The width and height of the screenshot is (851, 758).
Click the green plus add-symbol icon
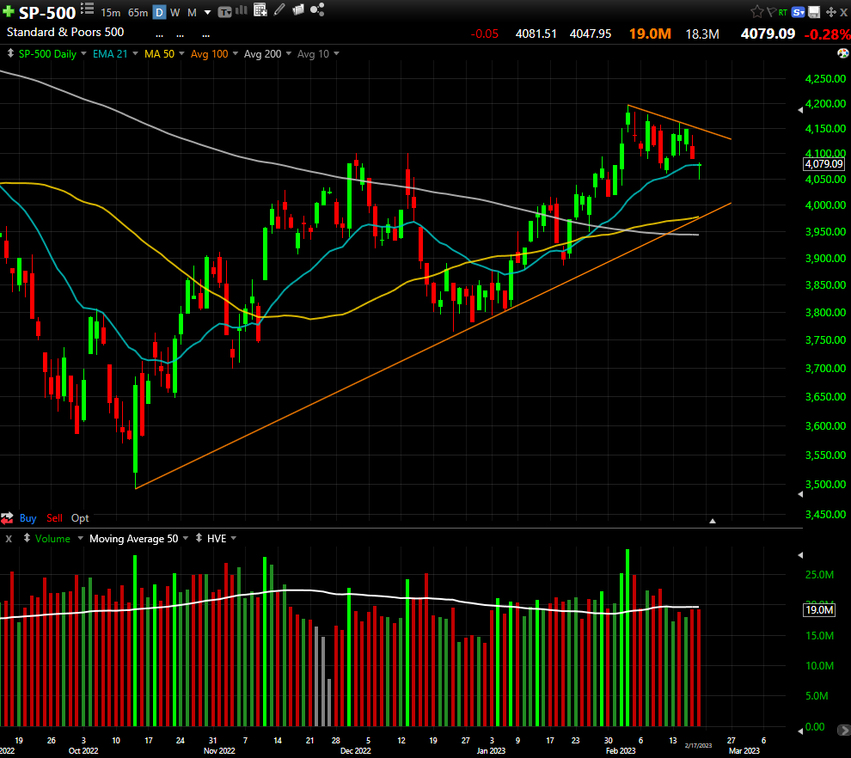click(8, 11)
